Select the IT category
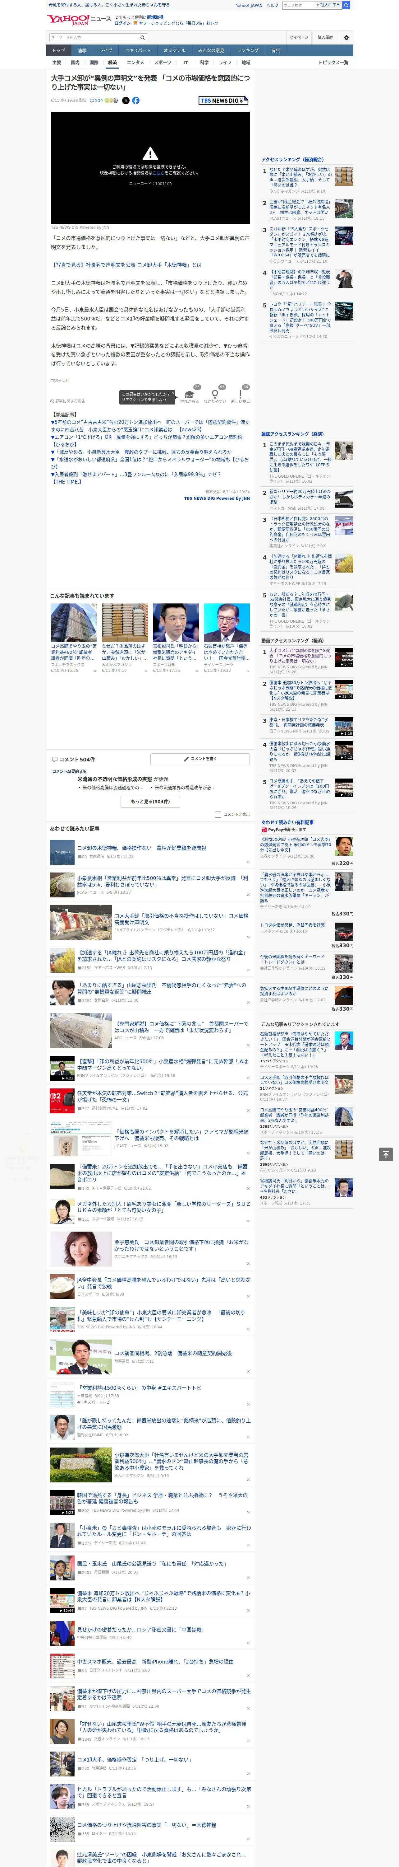 186,62
